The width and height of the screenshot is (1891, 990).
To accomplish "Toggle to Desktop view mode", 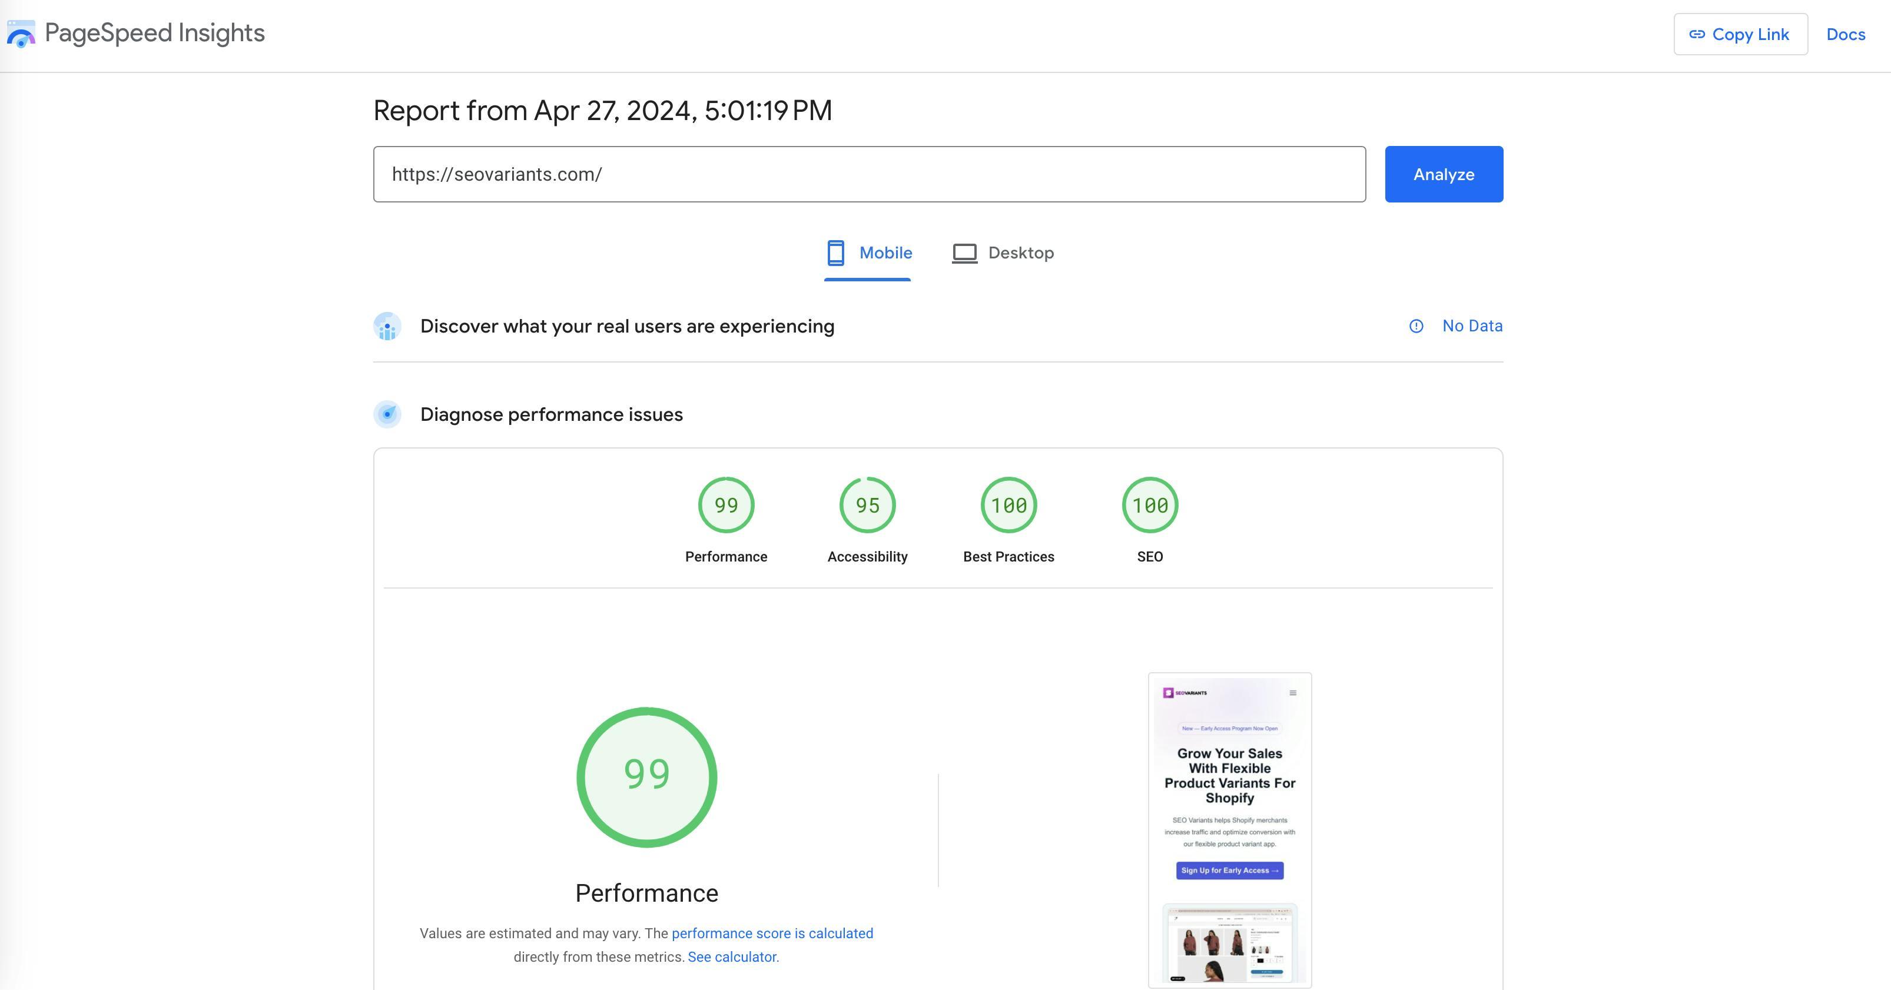I will 1000,251.
